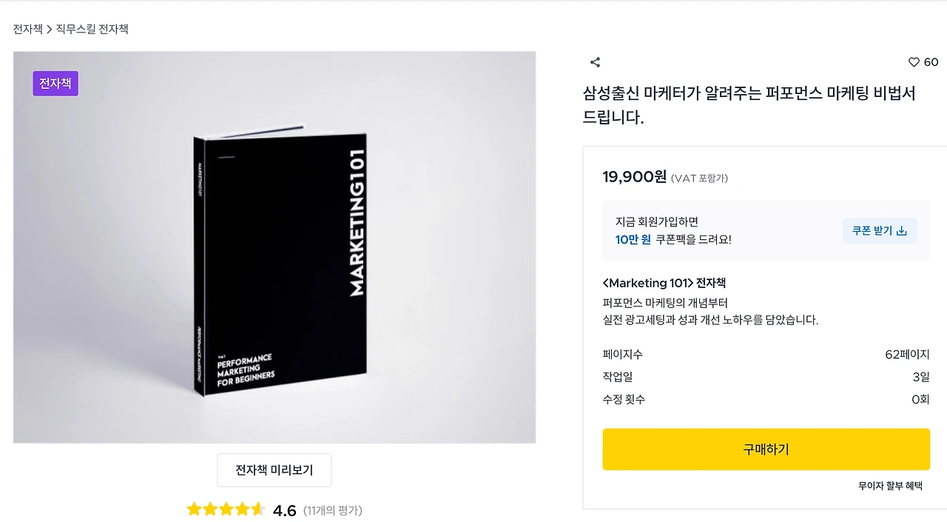
Task: Click the purple 전자책 badge on the image
Action: point(55,84)
